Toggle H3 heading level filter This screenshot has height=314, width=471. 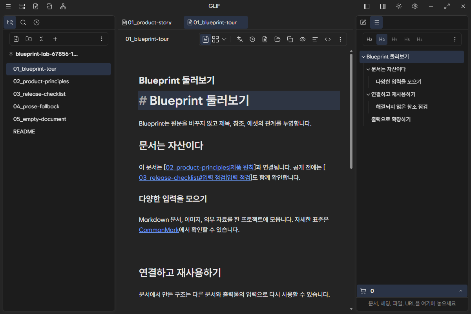click(382, 39)
